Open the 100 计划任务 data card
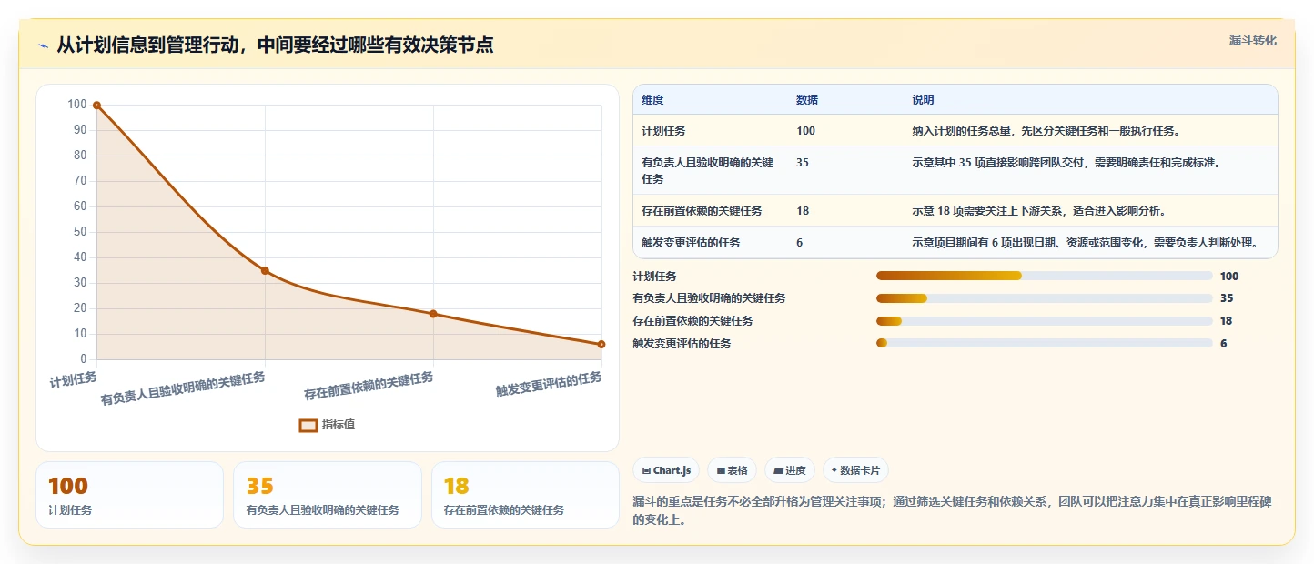 pyautogui.click(x=129, y=495)
